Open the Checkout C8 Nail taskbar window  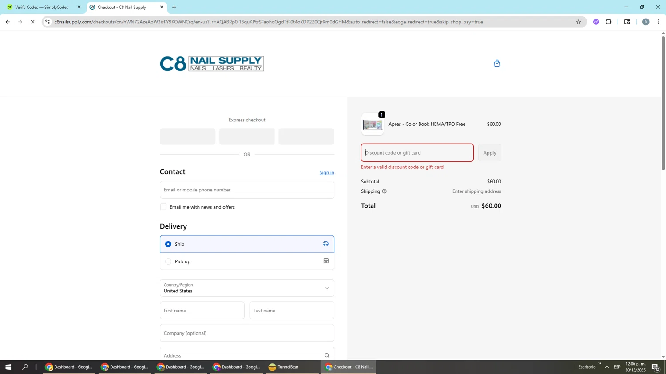tap(348, 367)
